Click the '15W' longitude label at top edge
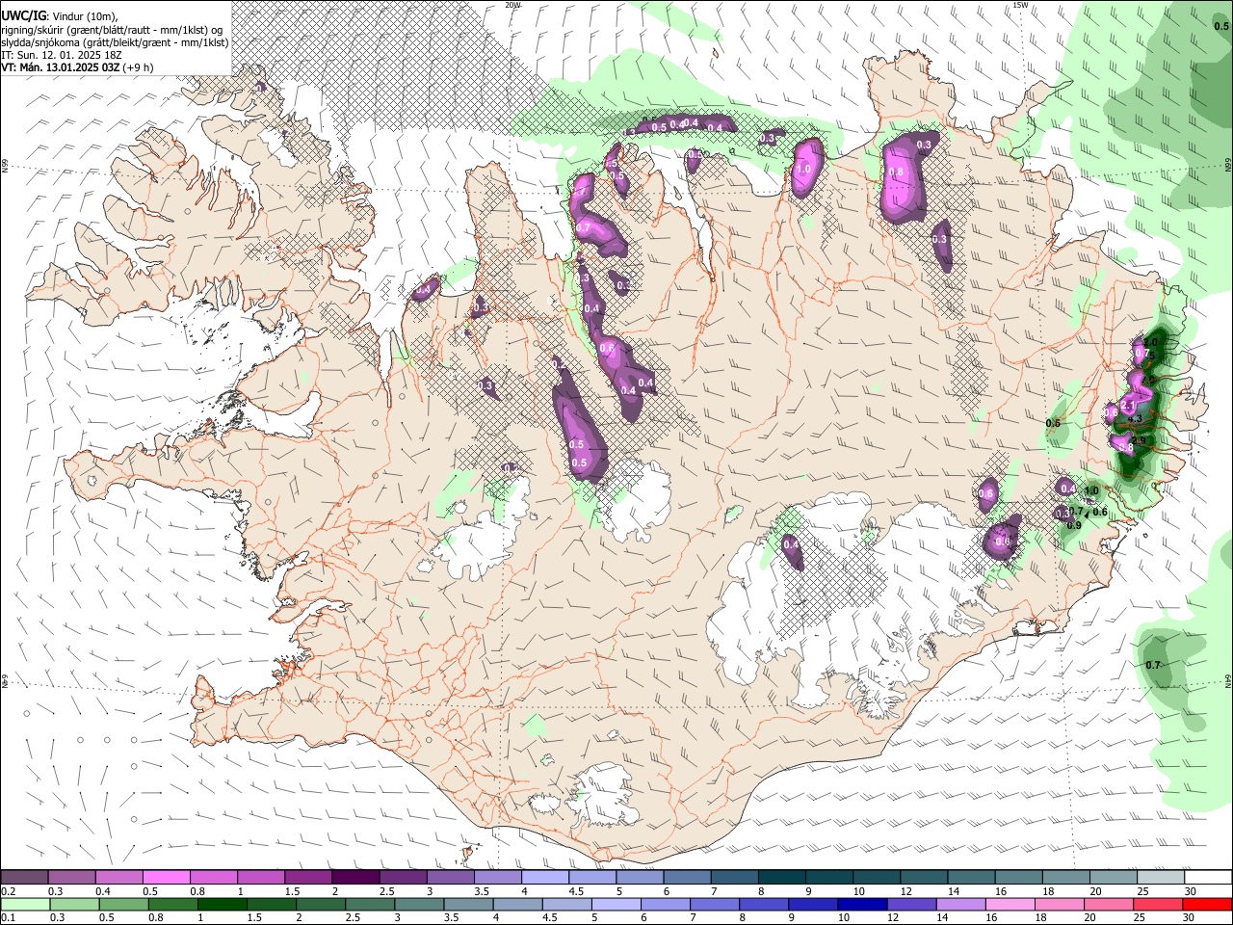 [1020, 5]
